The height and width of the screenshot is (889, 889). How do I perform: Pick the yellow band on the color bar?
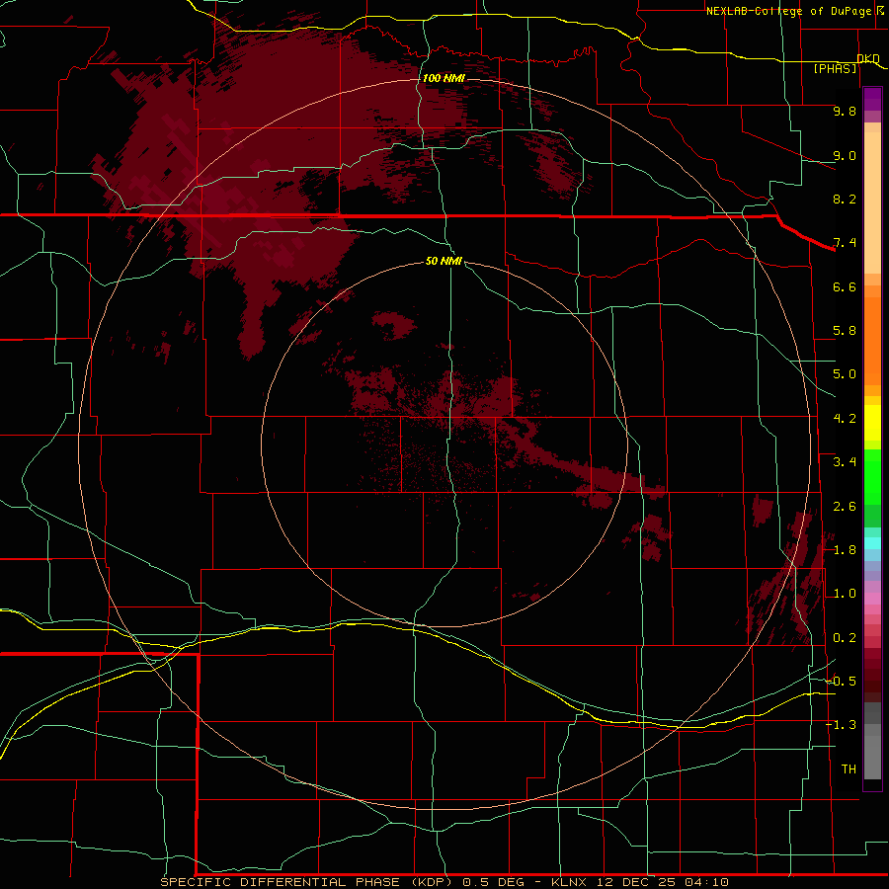coord(872,423)
